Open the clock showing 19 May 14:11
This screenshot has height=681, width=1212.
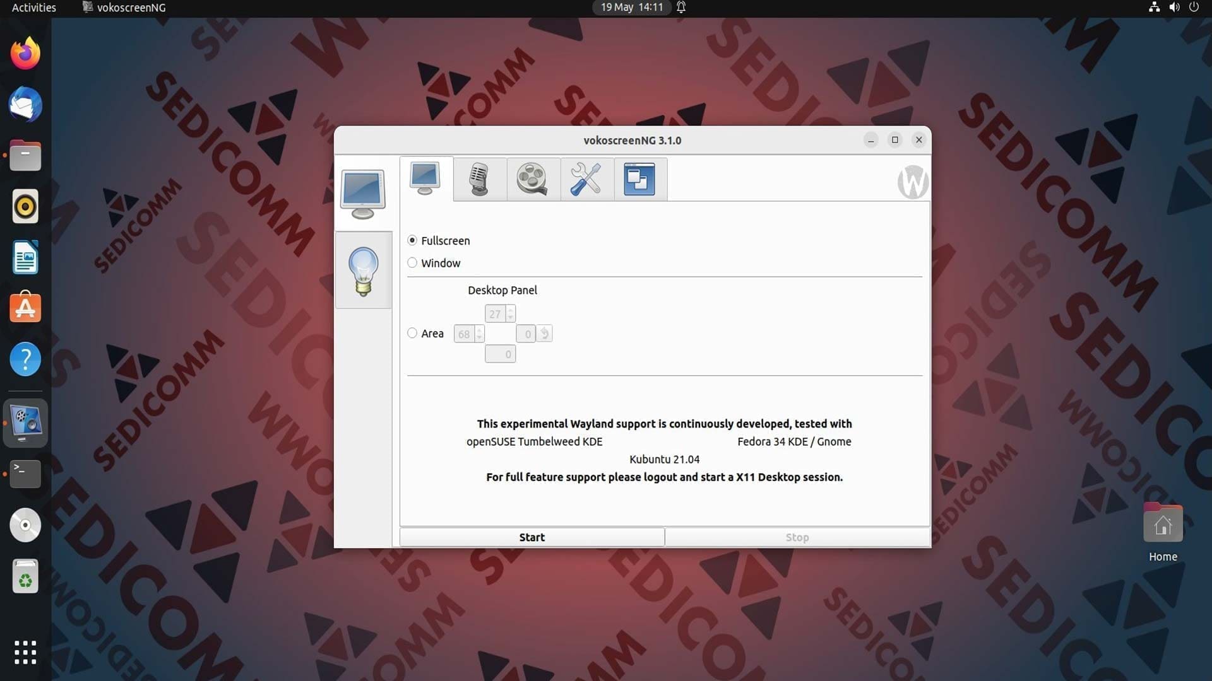pos(632,8)
